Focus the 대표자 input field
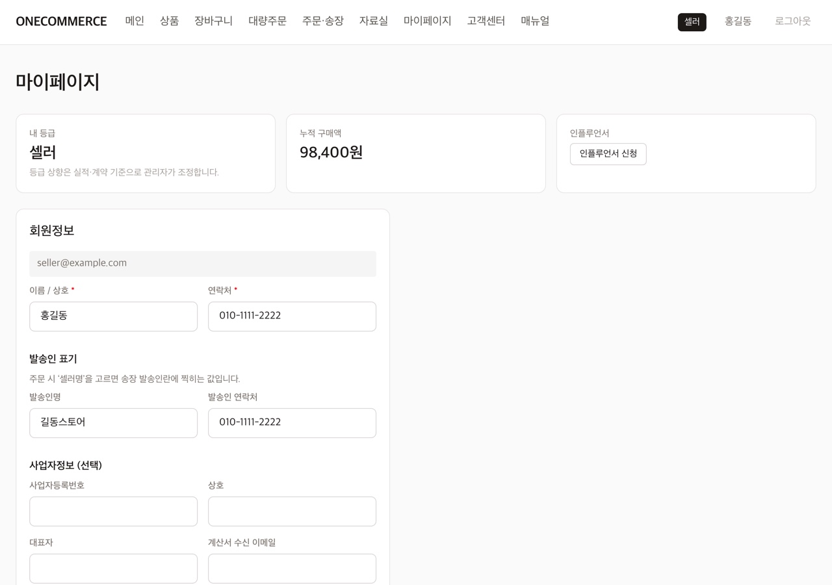 click(113, 569)
